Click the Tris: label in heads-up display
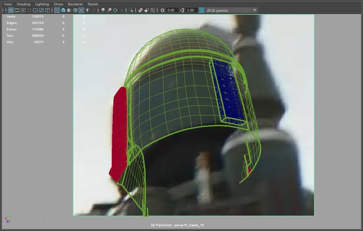This screenshot has width=363, height=231. click(x=10, y=35)
